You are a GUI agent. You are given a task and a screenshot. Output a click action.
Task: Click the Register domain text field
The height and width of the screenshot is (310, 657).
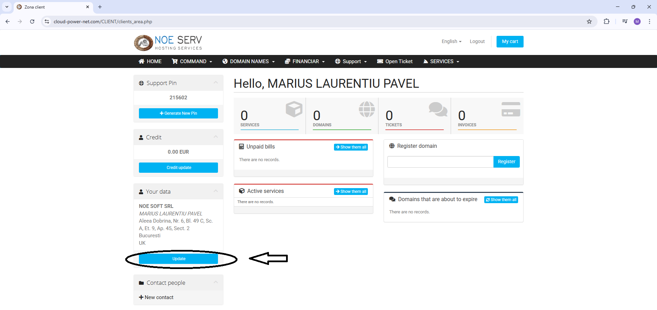click(440, 162)
